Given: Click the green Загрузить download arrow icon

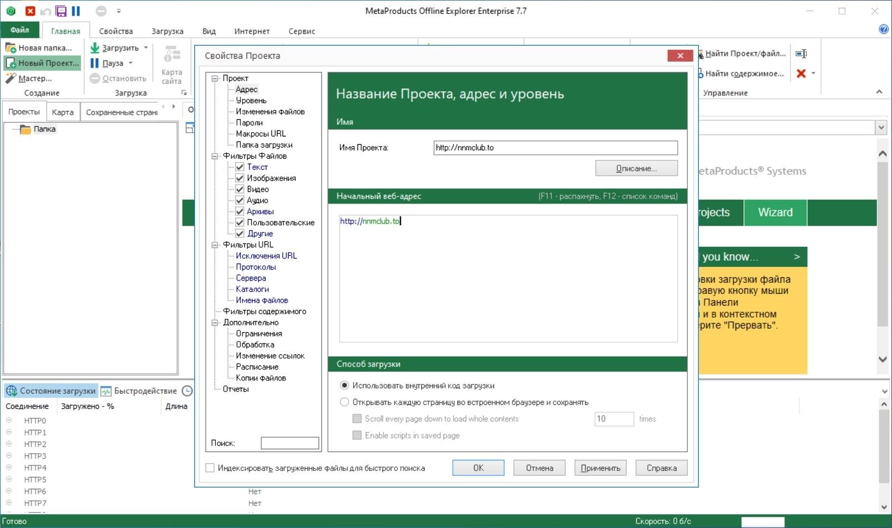Looking at the screenshot, I should pos(95,48).
